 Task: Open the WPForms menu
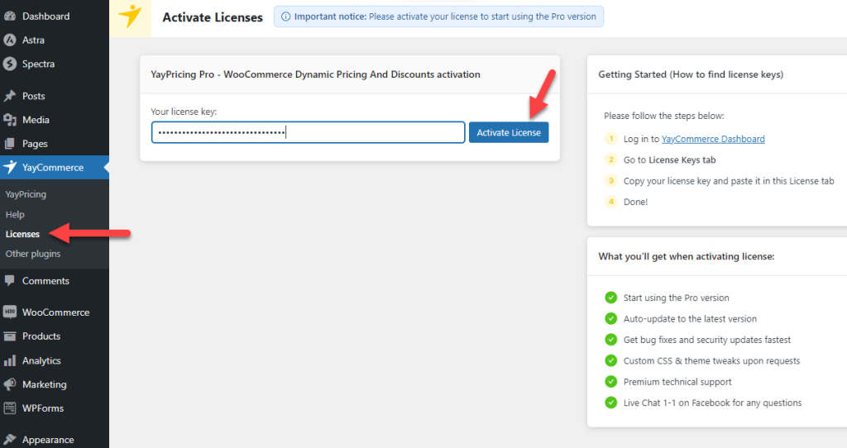43,408
